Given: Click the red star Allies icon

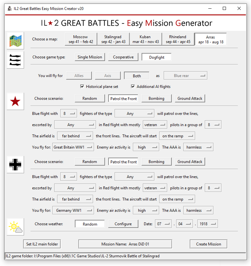Looking at the screenshot, I should pos(15,101).
